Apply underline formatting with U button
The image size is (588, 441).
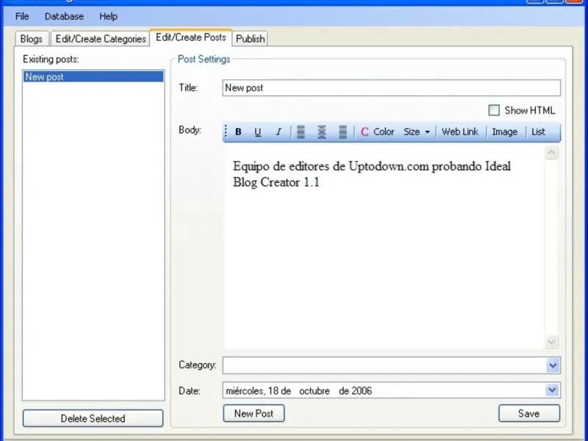(x=258, y=132)
